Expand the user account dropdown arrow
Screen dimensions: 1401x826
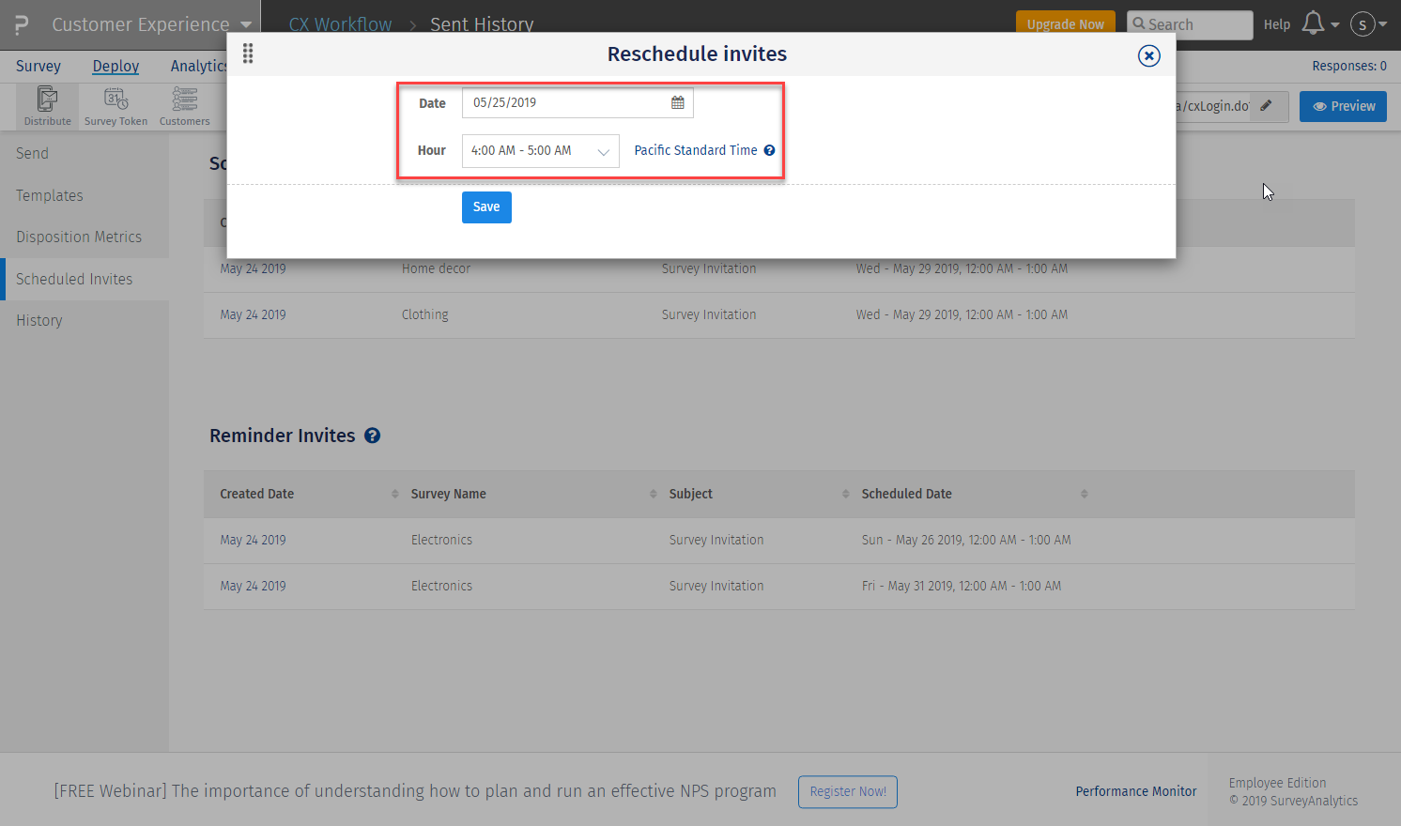coord(1382,25)
